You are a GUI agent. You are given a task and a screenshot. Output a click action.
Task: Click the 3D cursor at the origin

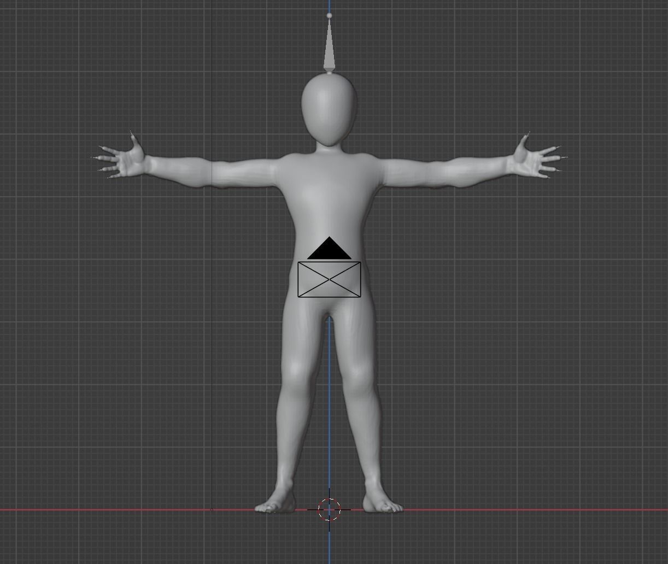tap(329, 509)
